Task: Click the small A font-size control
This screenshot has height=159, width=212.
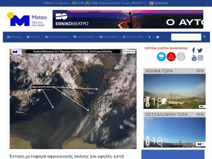Action: click(x=208, y=3)
